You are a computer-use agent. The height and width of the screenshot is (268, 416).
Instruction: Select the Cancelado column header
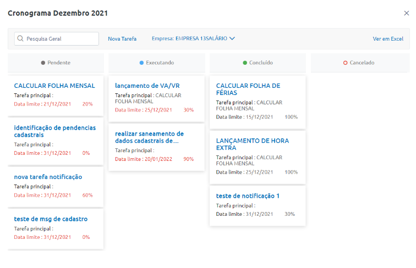tap(359, 63)
